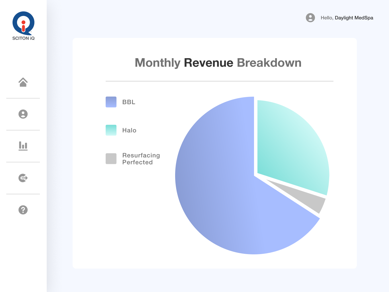The height and width of the screenshot is (292, 389).
Task: Open the sidebar account profile icon
Action: (x=23, y=114)
